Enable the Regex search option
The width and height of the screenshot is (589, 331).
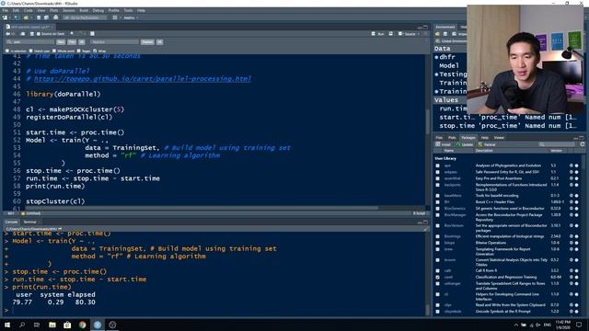(x=79, y=51)
